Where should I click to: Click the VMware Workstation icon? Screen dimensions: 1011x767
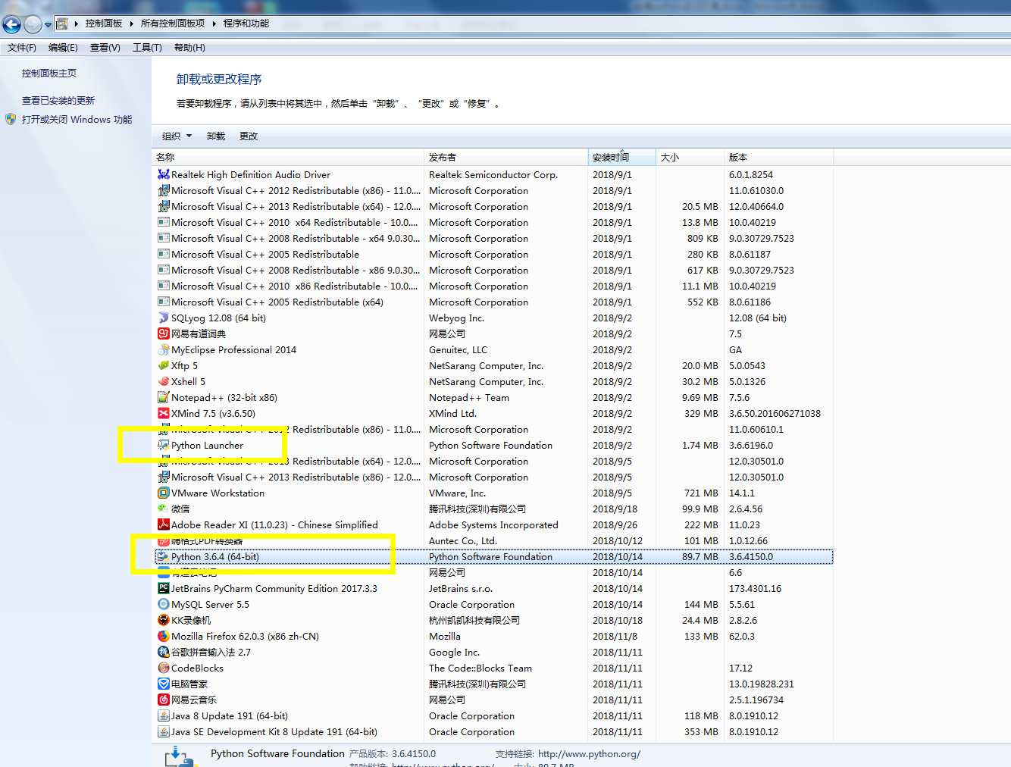[x=163, y=493]
